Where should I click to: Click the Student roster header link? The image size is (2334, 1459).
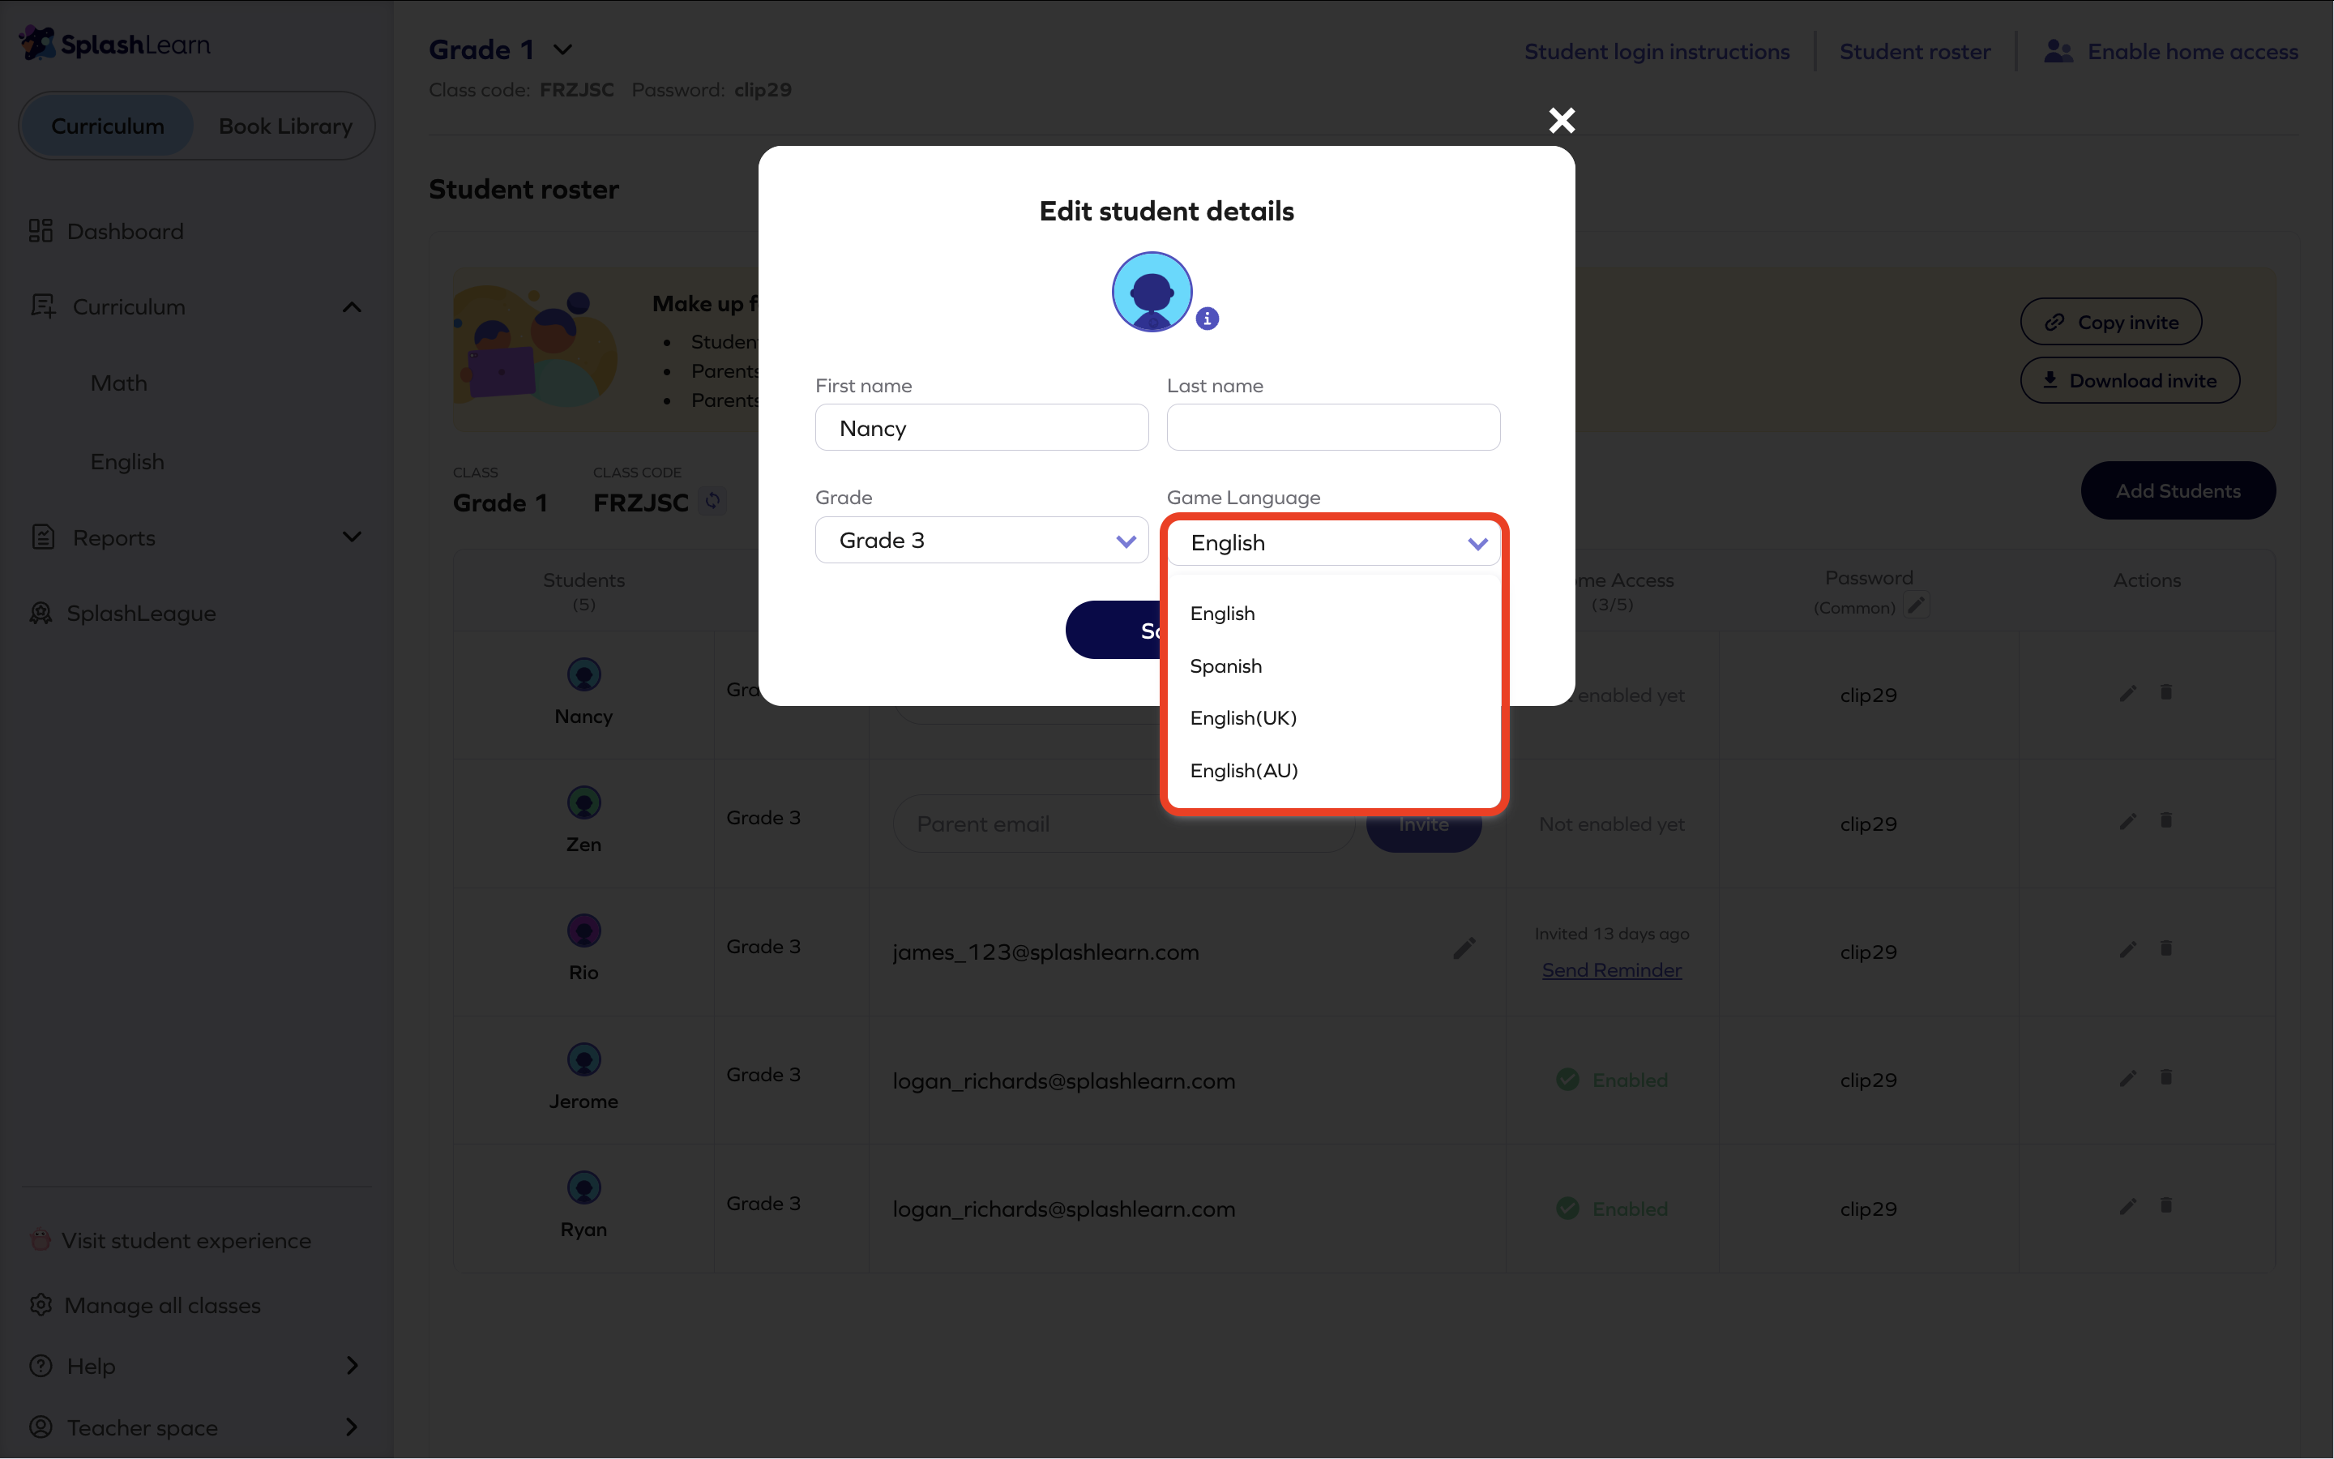[1914, 51]
